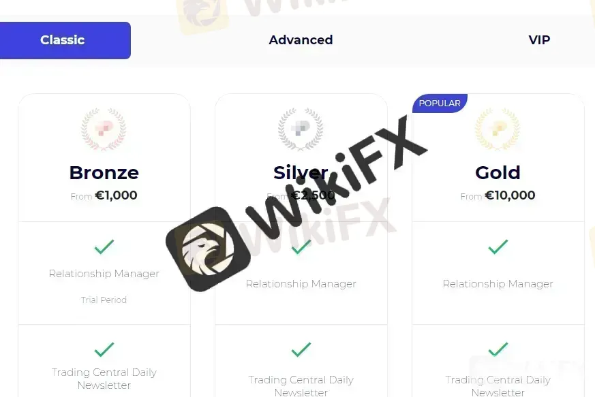This screenshot has width=595, height=397.
Task: Click Gold Relationship Manager checkmark
Action: (498, 247)
